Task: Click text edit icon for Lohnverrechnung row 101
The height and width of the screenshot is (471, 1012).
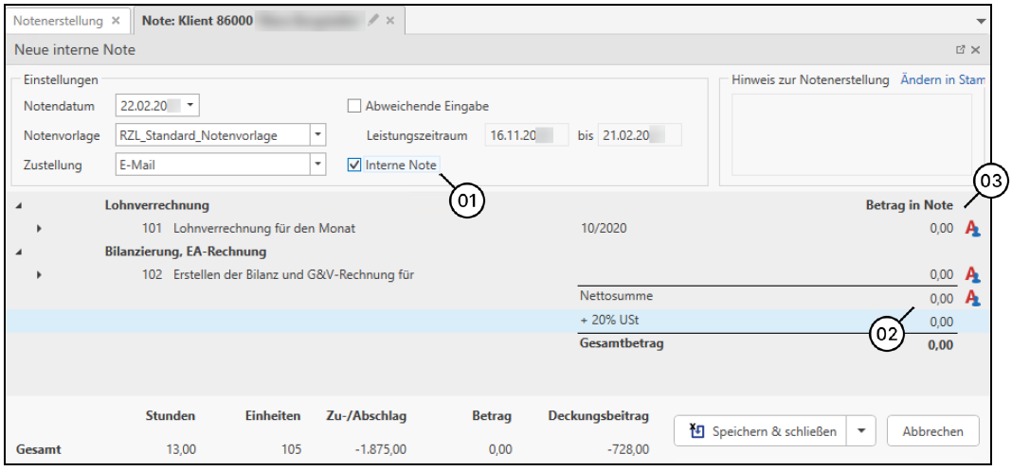Action: [971, 228]
